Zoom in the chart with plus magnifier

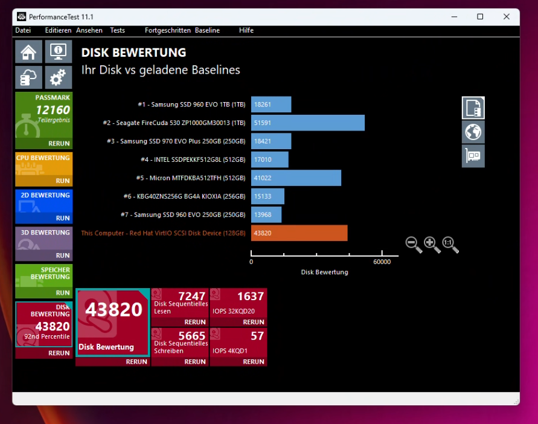pos(432,245)
